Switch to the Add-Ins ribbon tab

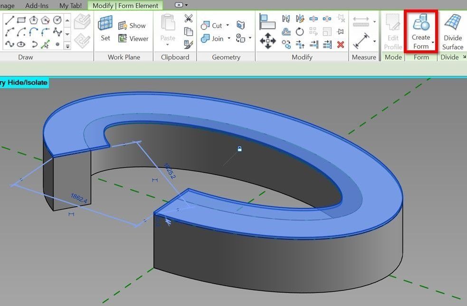coord(38,6)
